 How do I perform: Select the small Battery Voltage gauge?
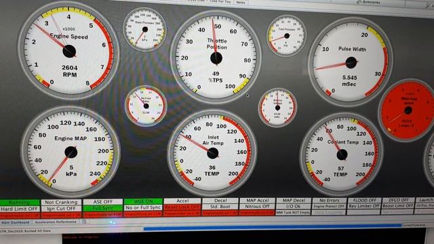click(x=277, y=108)
